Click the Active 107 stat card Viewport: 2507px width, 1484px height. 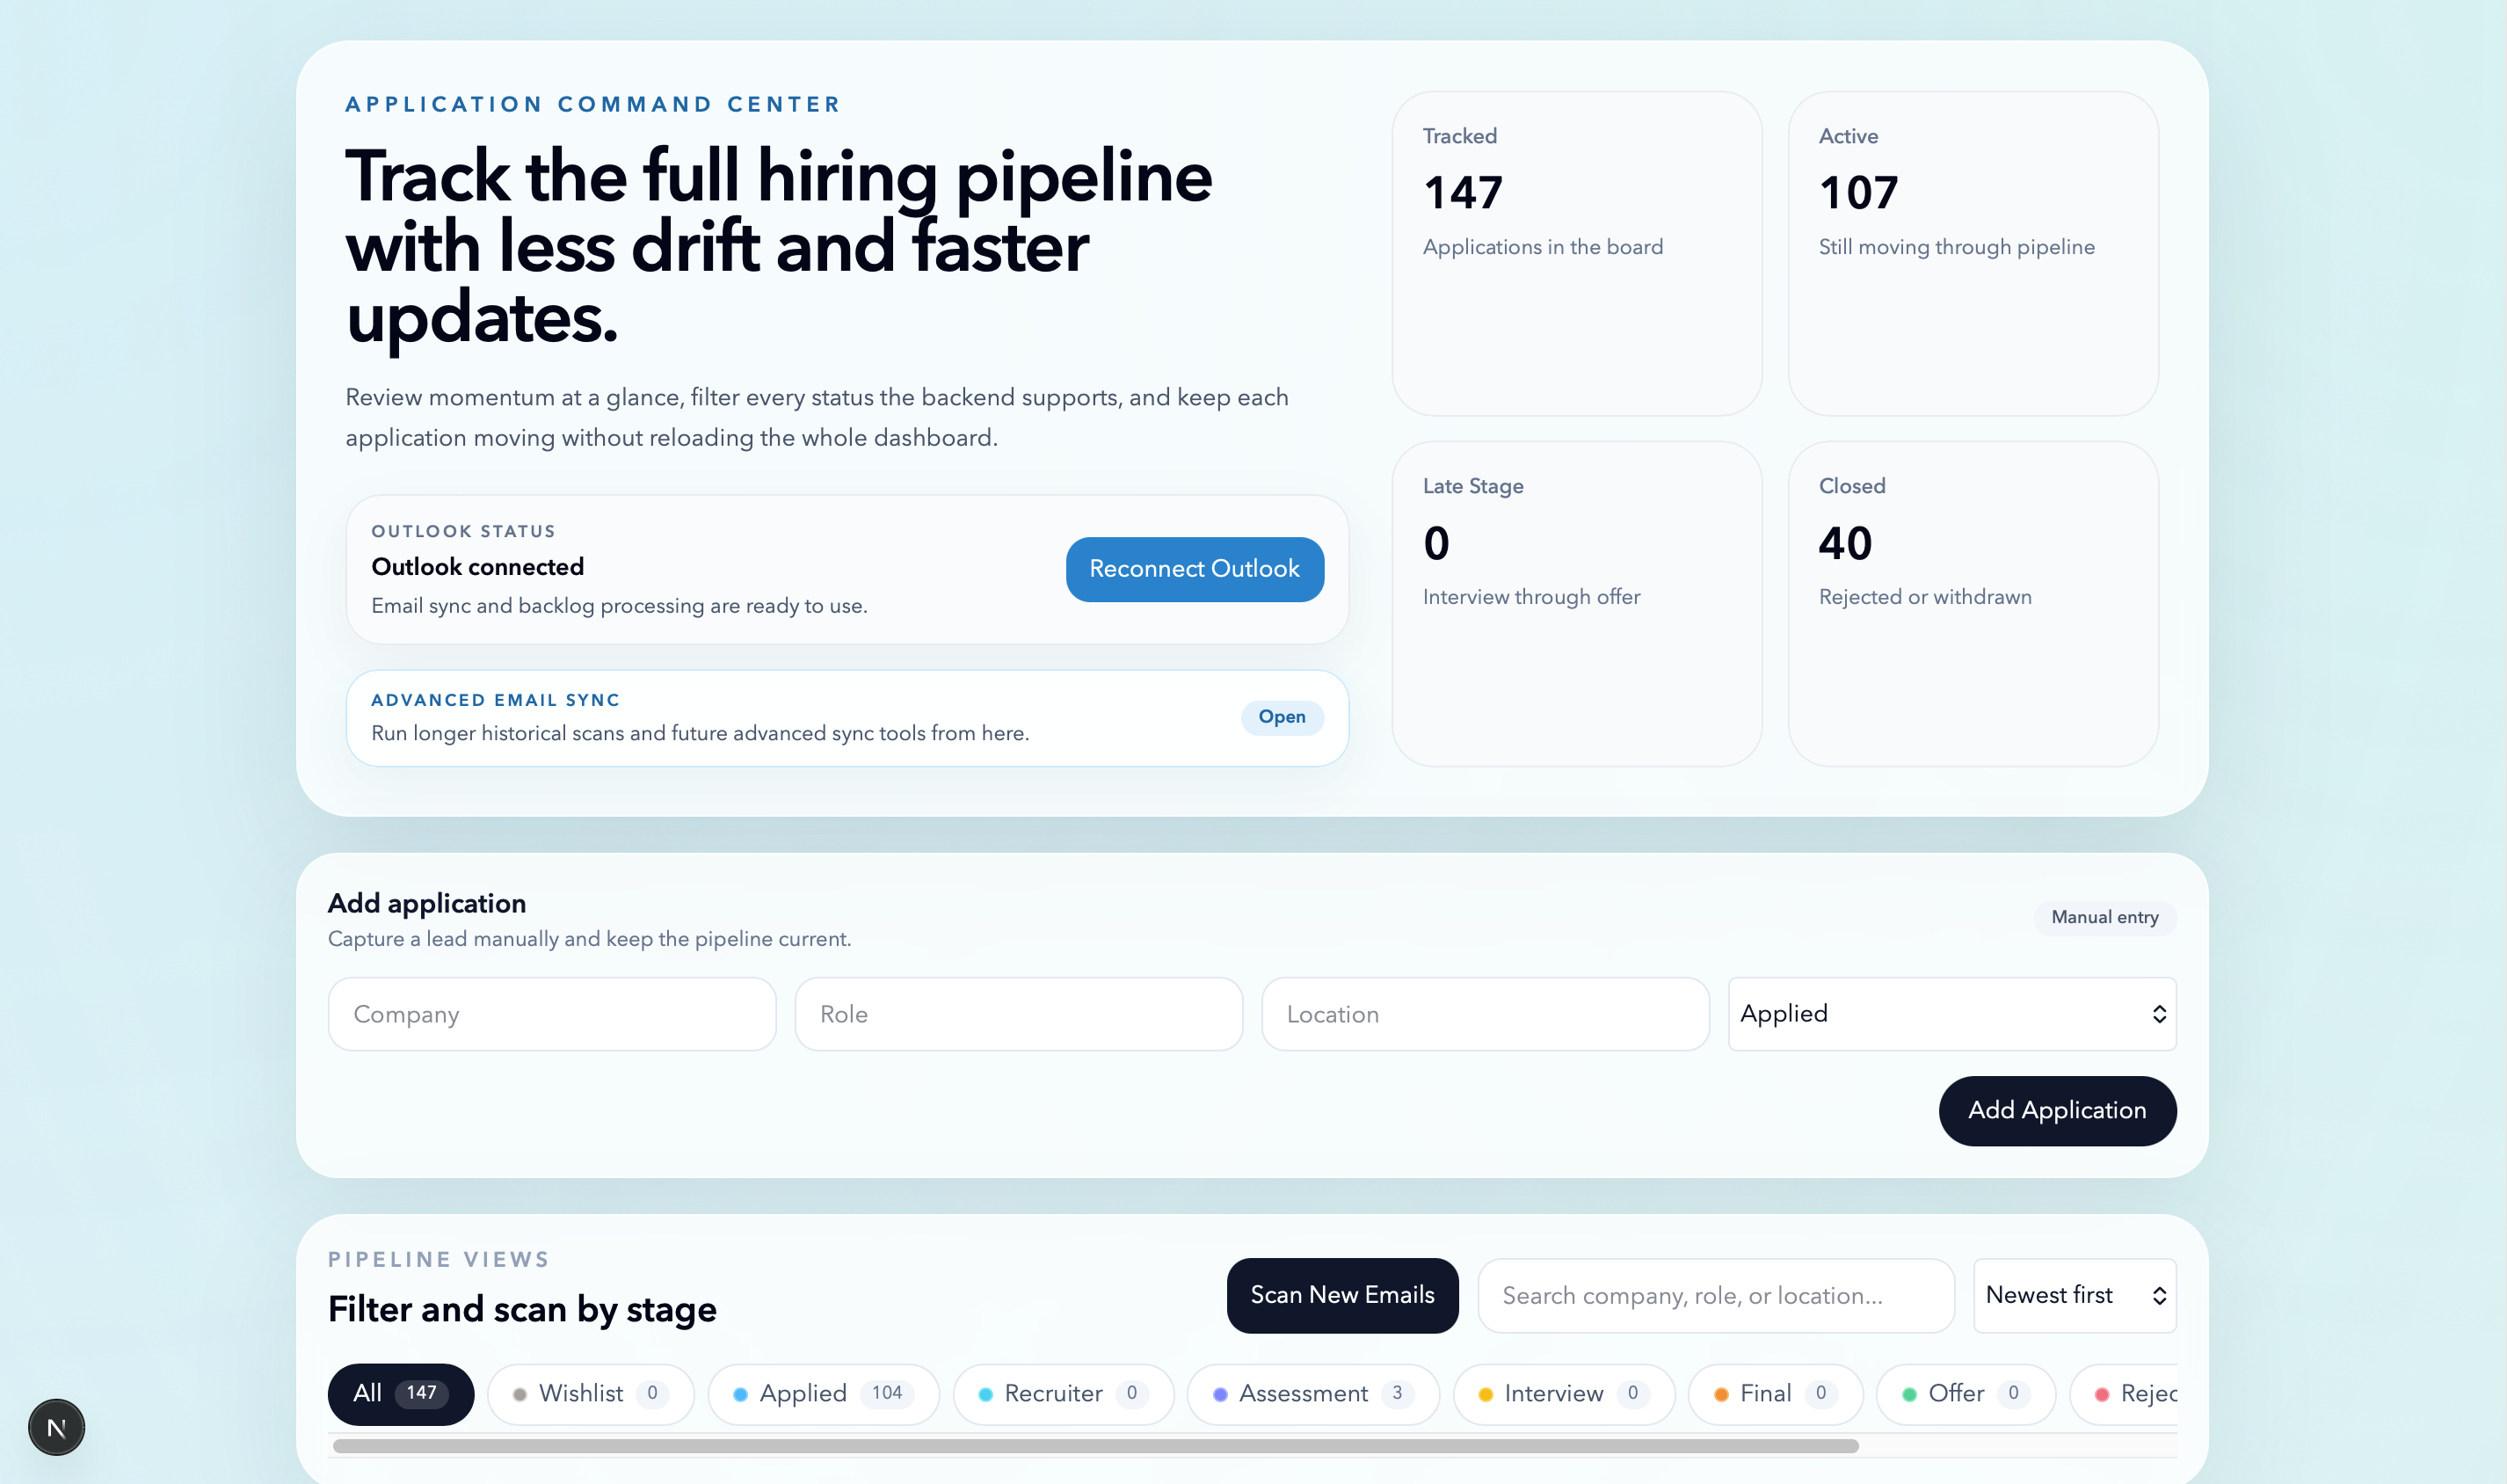click(x=1973, y=254)
